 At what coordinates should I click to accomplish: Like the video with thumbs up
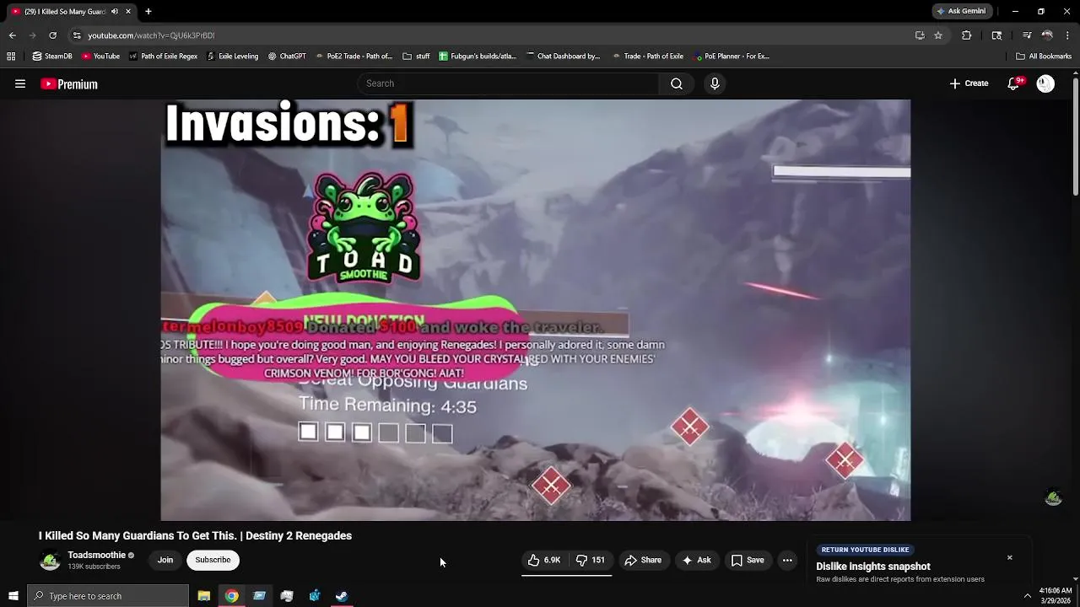tap(544, 560)
